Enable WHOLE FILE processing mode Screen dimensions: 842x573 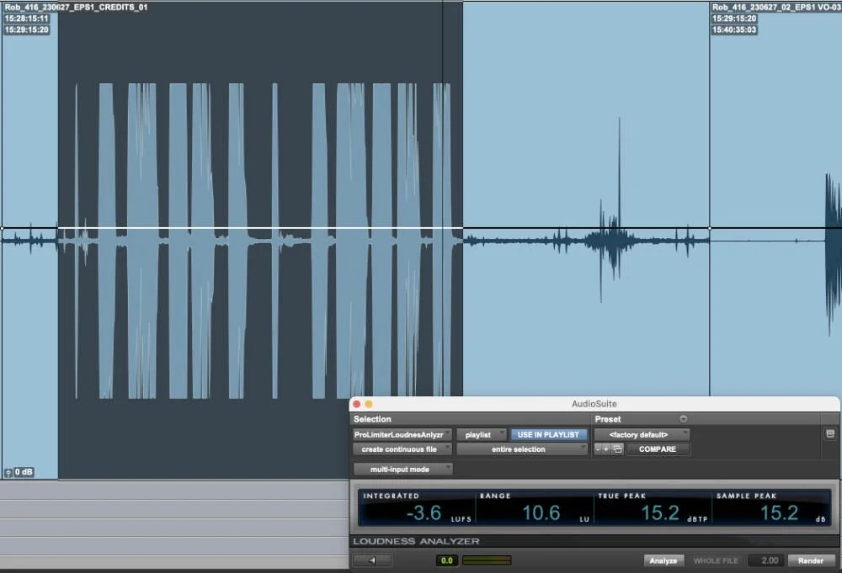click(716, 560)
